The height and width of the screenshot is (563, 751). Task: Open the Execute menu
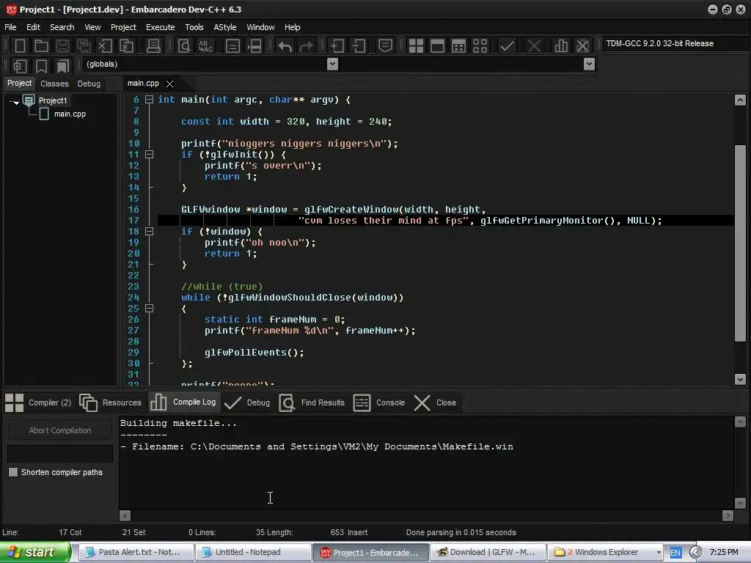coord(160,27)
